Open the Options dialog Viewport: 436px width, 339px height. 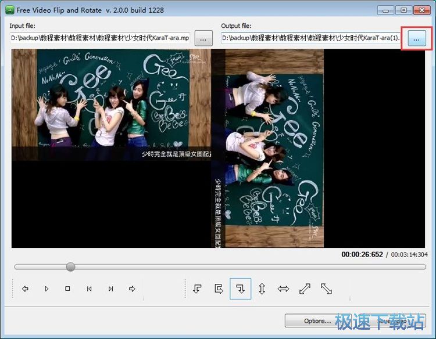[317, 321]
